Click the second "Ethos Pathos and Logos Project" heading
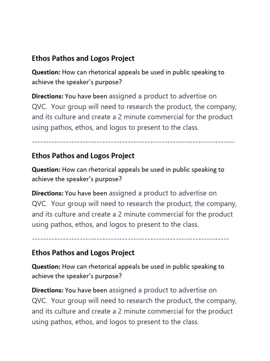The height and width of the screenshot is (361, 270). [x=83, y=156]
